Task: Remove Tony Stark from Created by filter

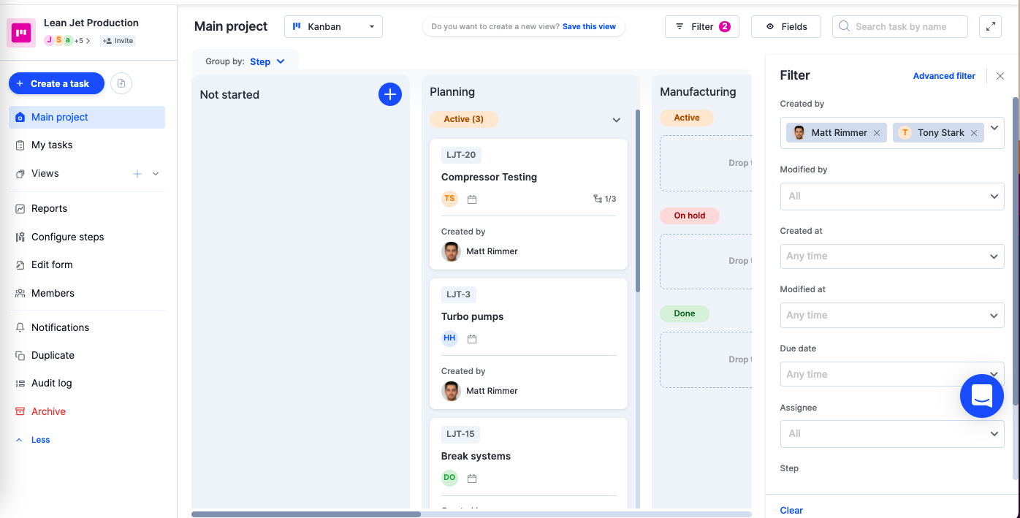Action: pyautogui.click(x=974, y=133)
